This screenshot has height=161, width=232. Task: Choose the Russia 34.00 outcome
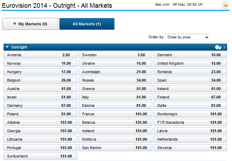click(115, 80)
